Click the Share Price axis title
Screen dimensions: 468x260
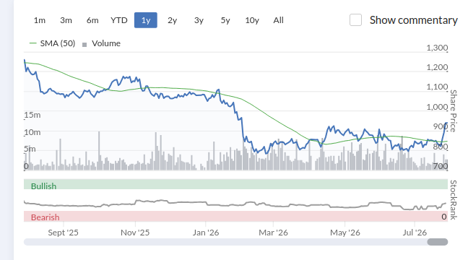pos(453,110)
